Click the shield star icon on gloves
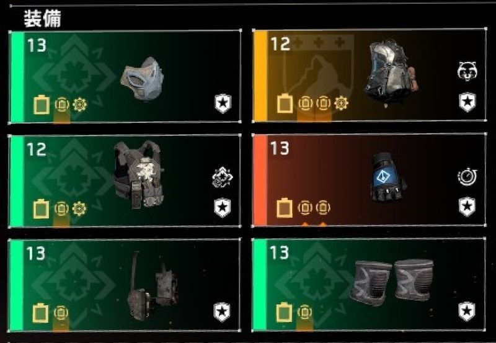 [x=467, y=207]
